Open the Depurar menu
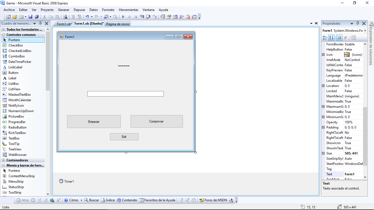This screenshot has width=374, height=210. 79,10
